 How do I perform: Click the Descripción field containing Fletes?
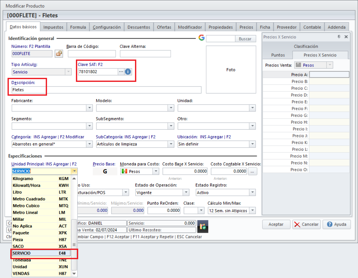(x=106, y=90)
